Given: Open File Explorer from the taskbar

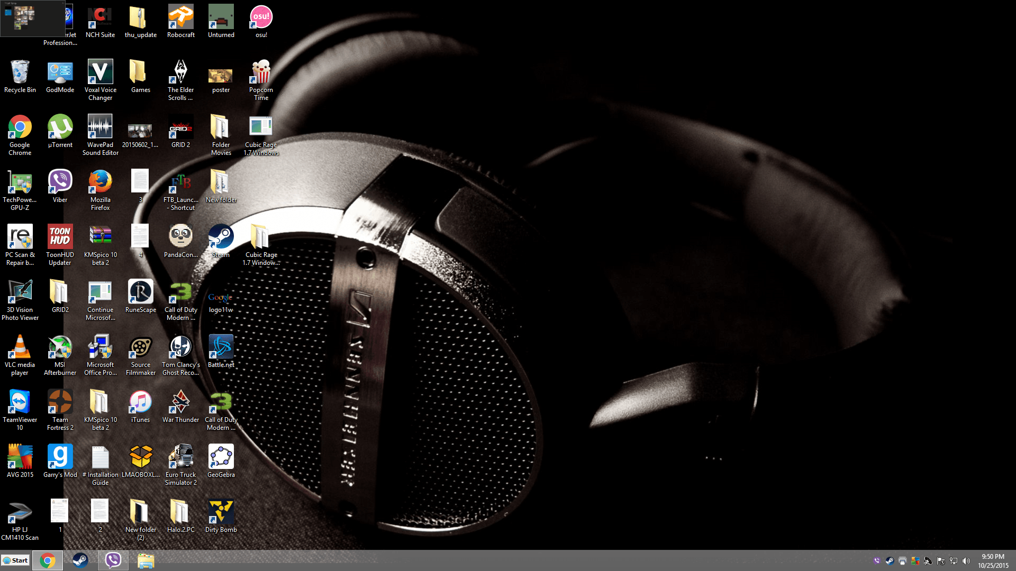Looking at the screenshot, I should [146, 560].
